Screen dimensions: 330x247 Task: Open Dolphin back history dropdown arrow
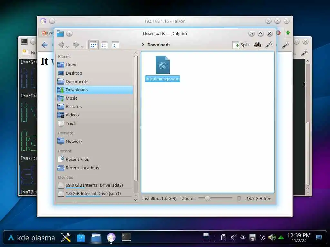[x=67, y=47]
